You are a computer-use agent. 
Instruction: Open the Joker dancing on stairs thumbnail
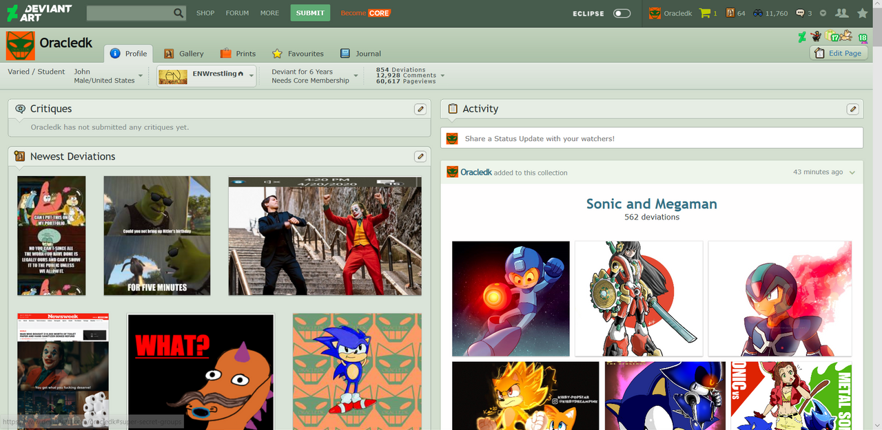pyautogui.click(x=325, y=236)
